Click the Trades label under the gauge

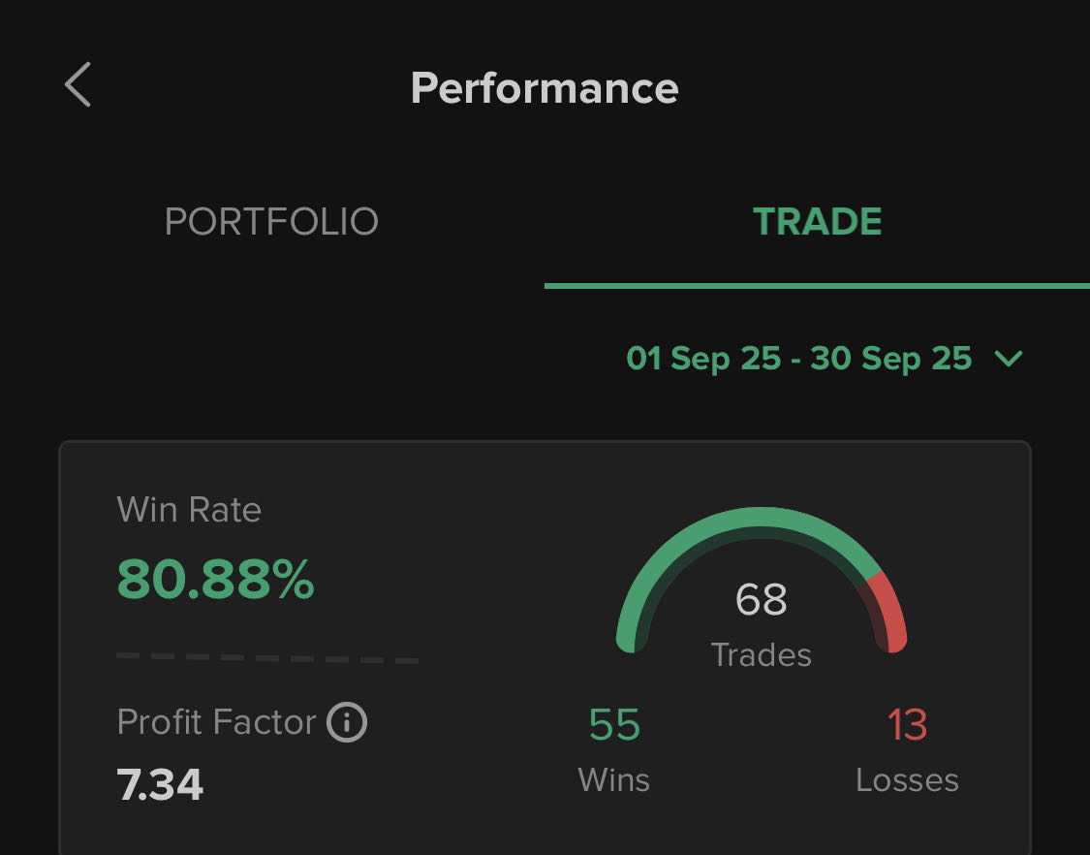tap(762, 655)
